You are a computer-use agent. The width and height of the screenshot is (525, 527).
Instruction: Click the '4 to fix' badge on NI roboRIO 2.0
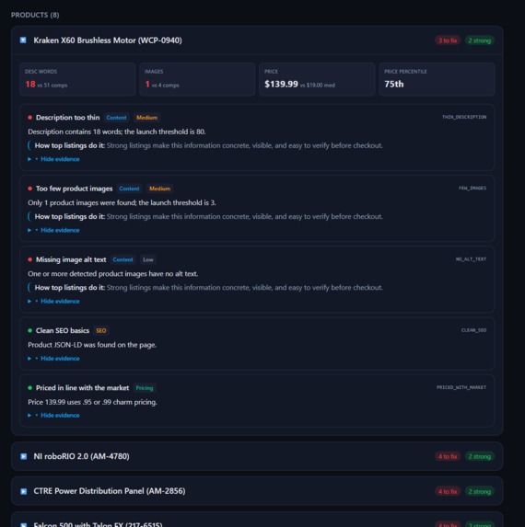[x=448, y=456]
